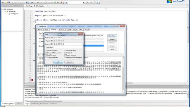Click the Output panel horizontal scrollbar
Image resolution: width=190 pixels, height=107 pixels.
(x=44, y=101)
